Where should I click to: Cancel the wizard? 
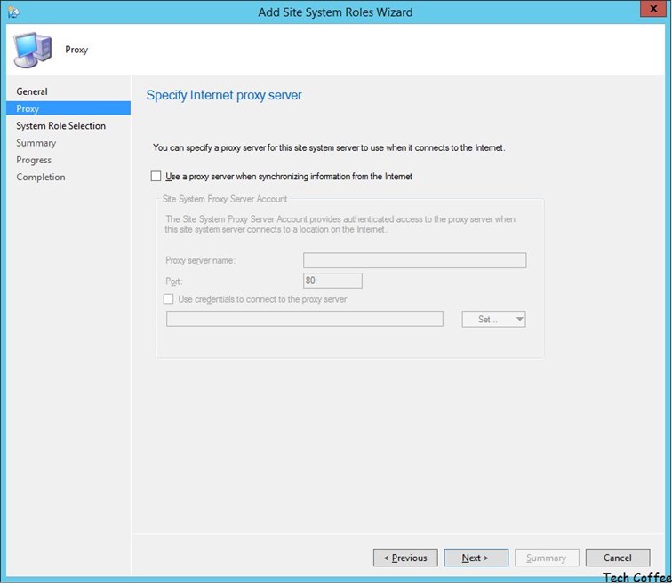618,558
